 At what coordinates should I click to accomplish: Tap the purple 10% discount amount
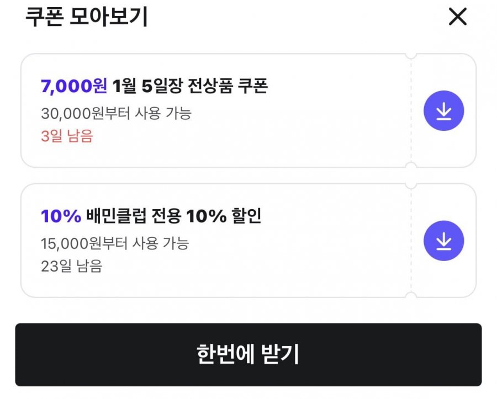pyautogui.click(x=61, y=216)
